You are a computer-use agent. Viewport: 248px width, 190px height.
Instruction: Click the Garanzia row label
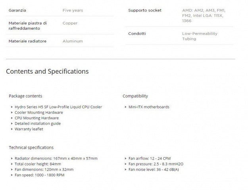tap(17, 10)
